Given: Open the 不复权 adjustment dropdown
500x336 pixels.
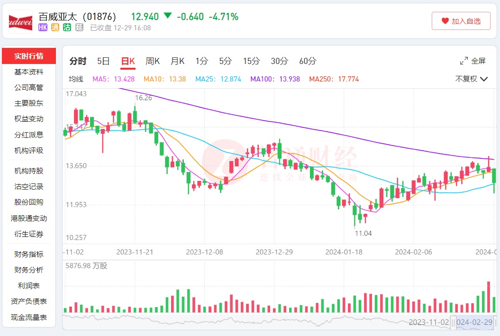Looking at the screenshot, I should point(472,79).
